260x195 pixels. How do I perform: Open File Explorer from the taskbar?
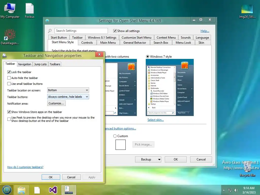(x=22, y=190)
